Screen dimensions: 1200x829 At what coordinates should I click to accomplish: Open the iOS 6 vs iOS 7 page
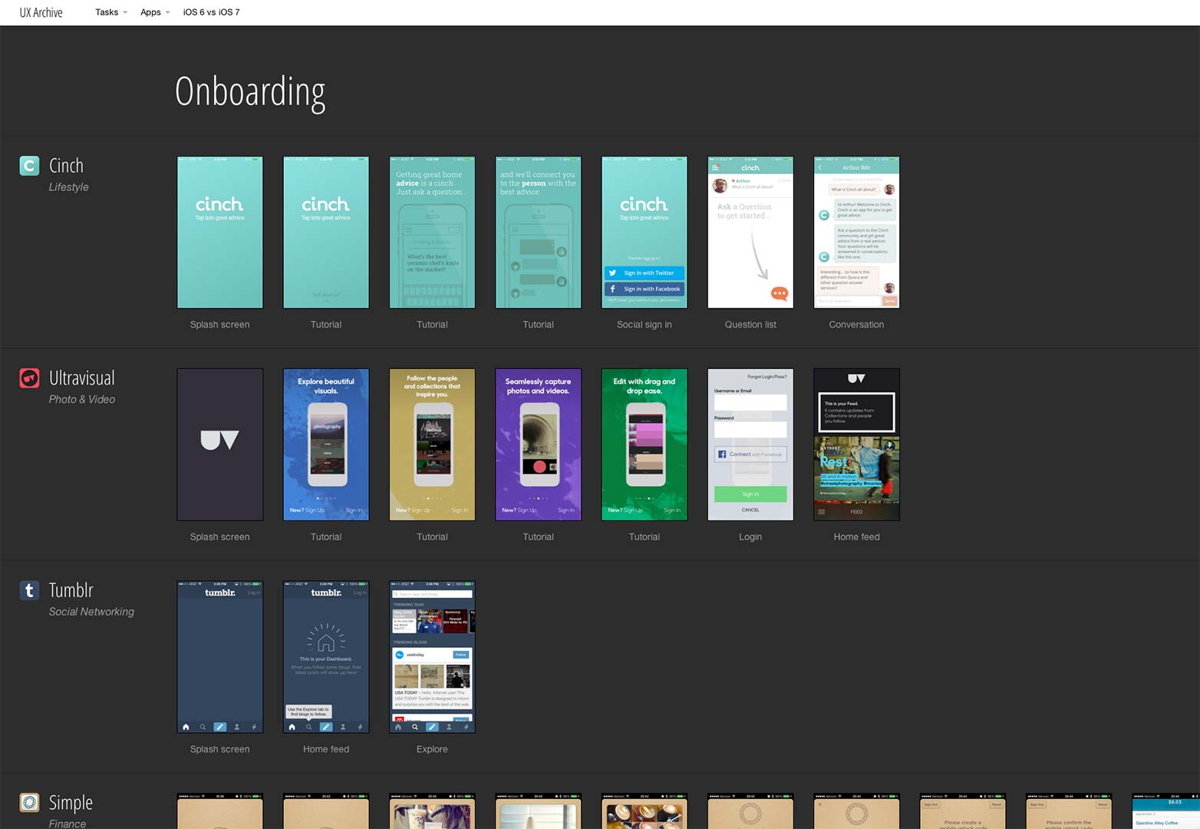tap(211, 12)
